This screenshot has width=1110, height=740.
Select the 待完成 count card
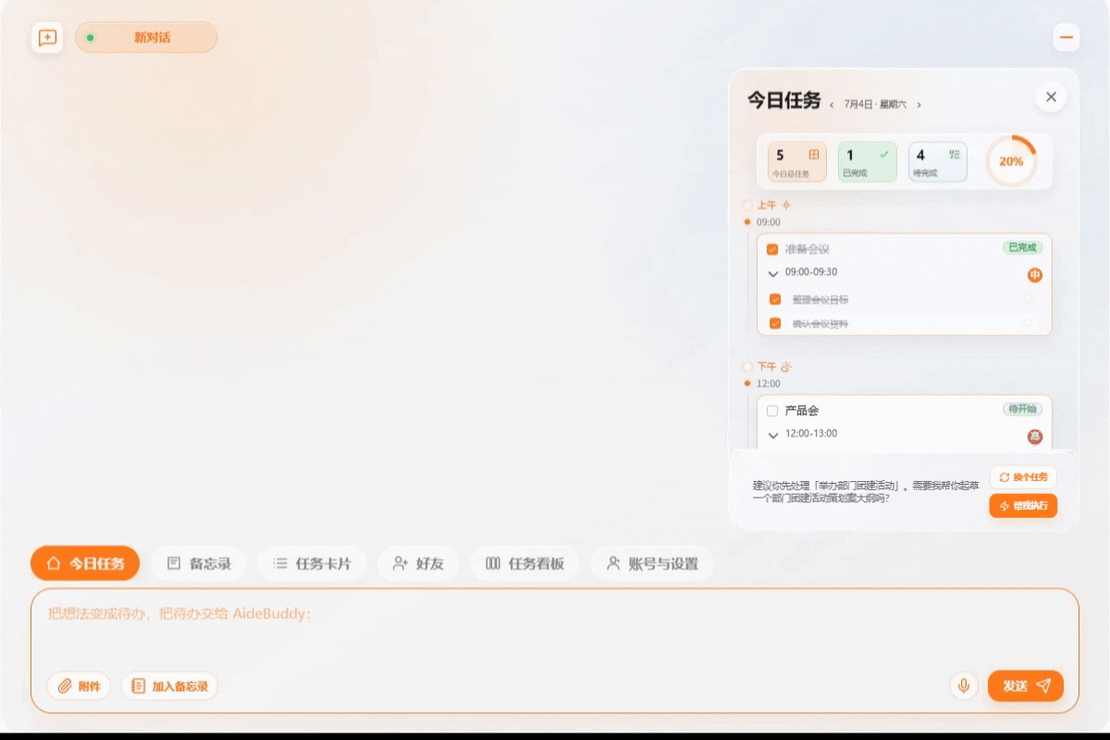click(938, 162)
